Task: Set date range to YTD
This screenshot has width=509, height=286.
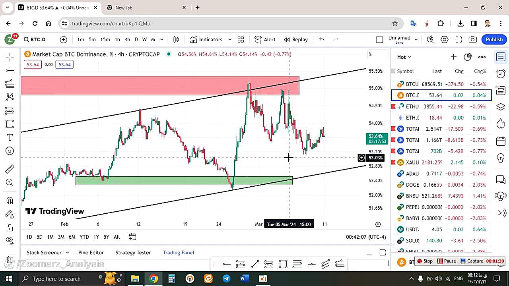Action: pos(84,237)
